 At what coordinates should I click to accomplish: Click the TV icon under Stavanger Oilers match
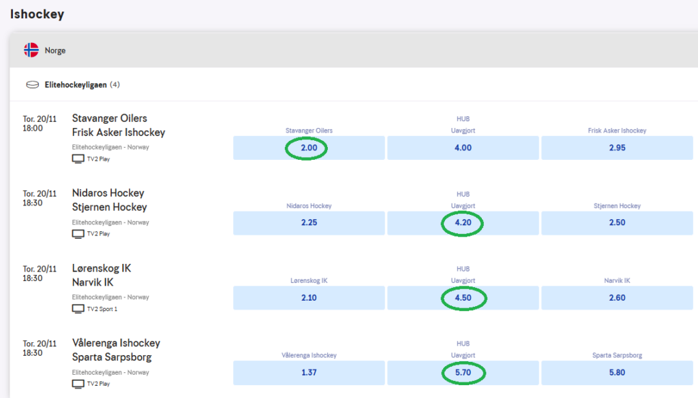pyautogui.click(x=78, y=159)
